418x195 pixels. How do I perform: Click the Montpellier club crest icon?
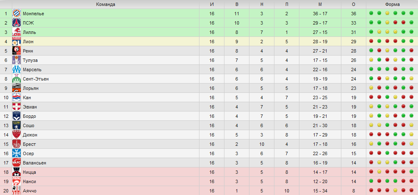click(x=17, y=14)
